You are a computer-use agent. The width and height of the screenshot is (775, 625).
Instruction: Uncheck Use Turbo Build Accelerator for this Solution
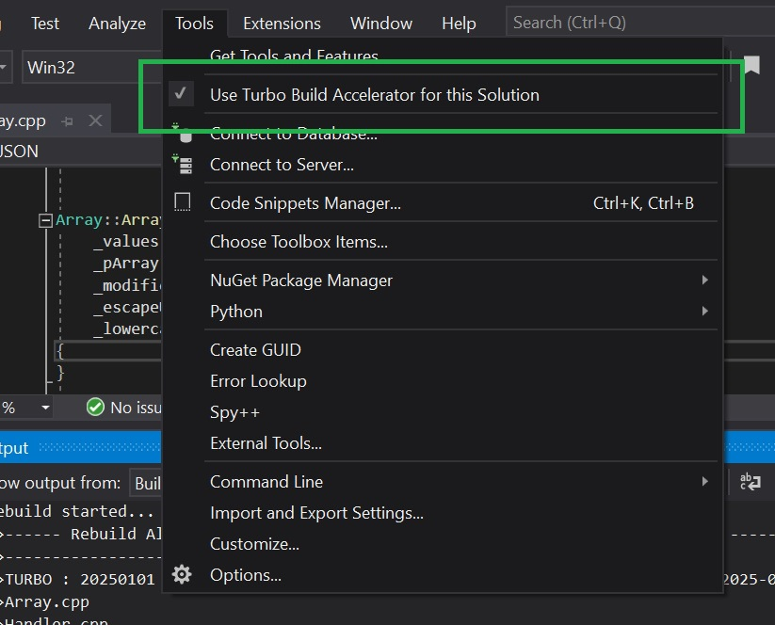(374, 95)
